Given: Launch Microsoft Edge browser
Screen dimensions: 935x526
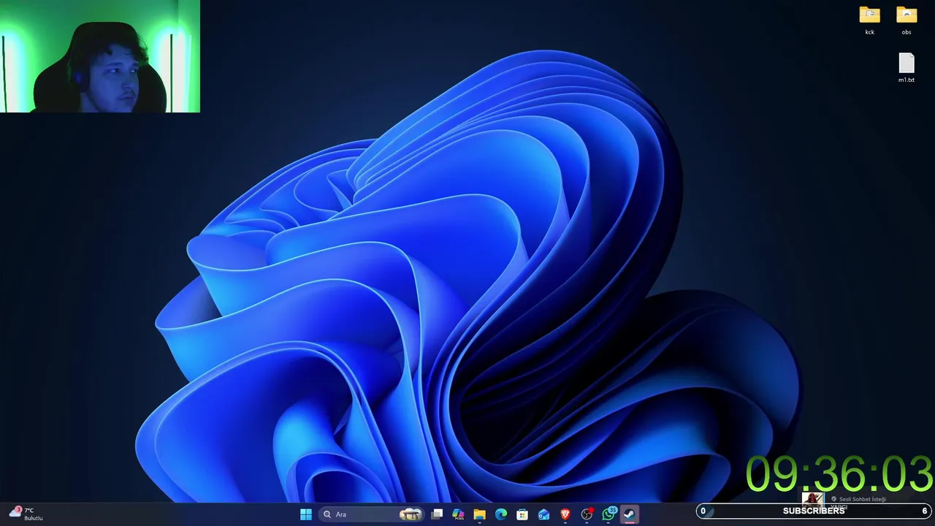Looking at the screenshot, I should click(x=501, y=514).
